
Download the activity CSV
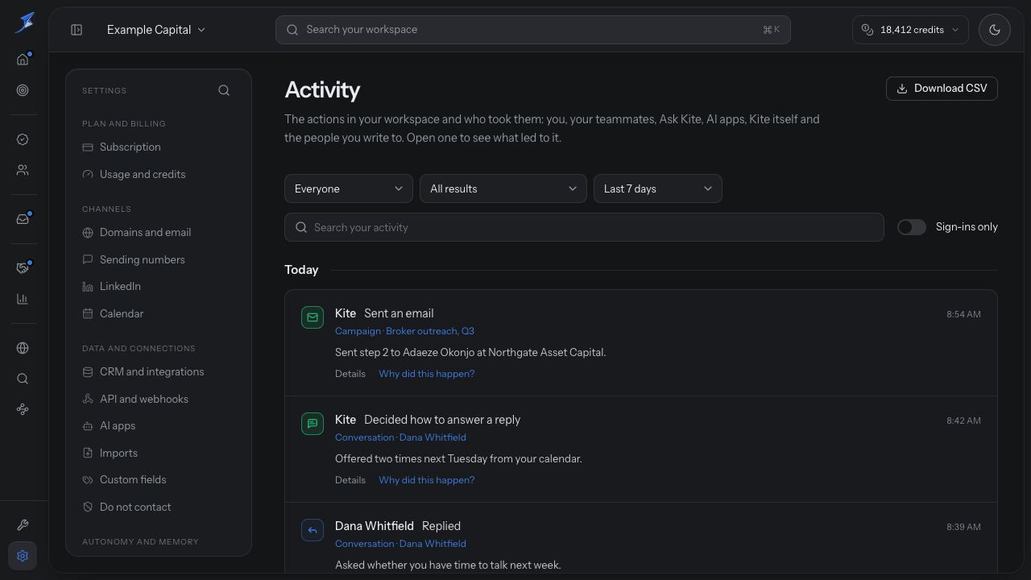(942, 89)
